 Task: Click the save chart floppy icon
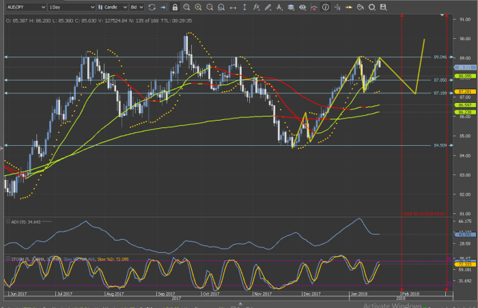(x=383, y=7)
